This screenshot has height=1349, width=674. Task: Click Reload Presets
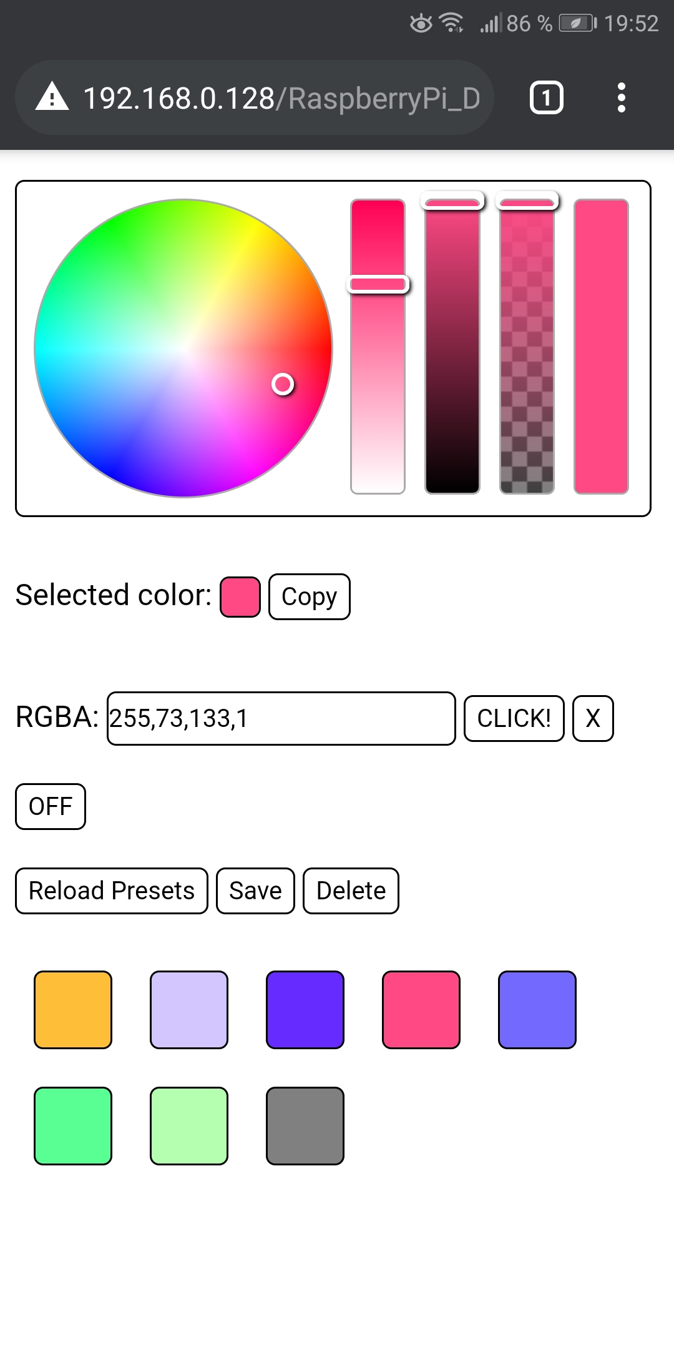pyautogui.click(x=112, y=891)
